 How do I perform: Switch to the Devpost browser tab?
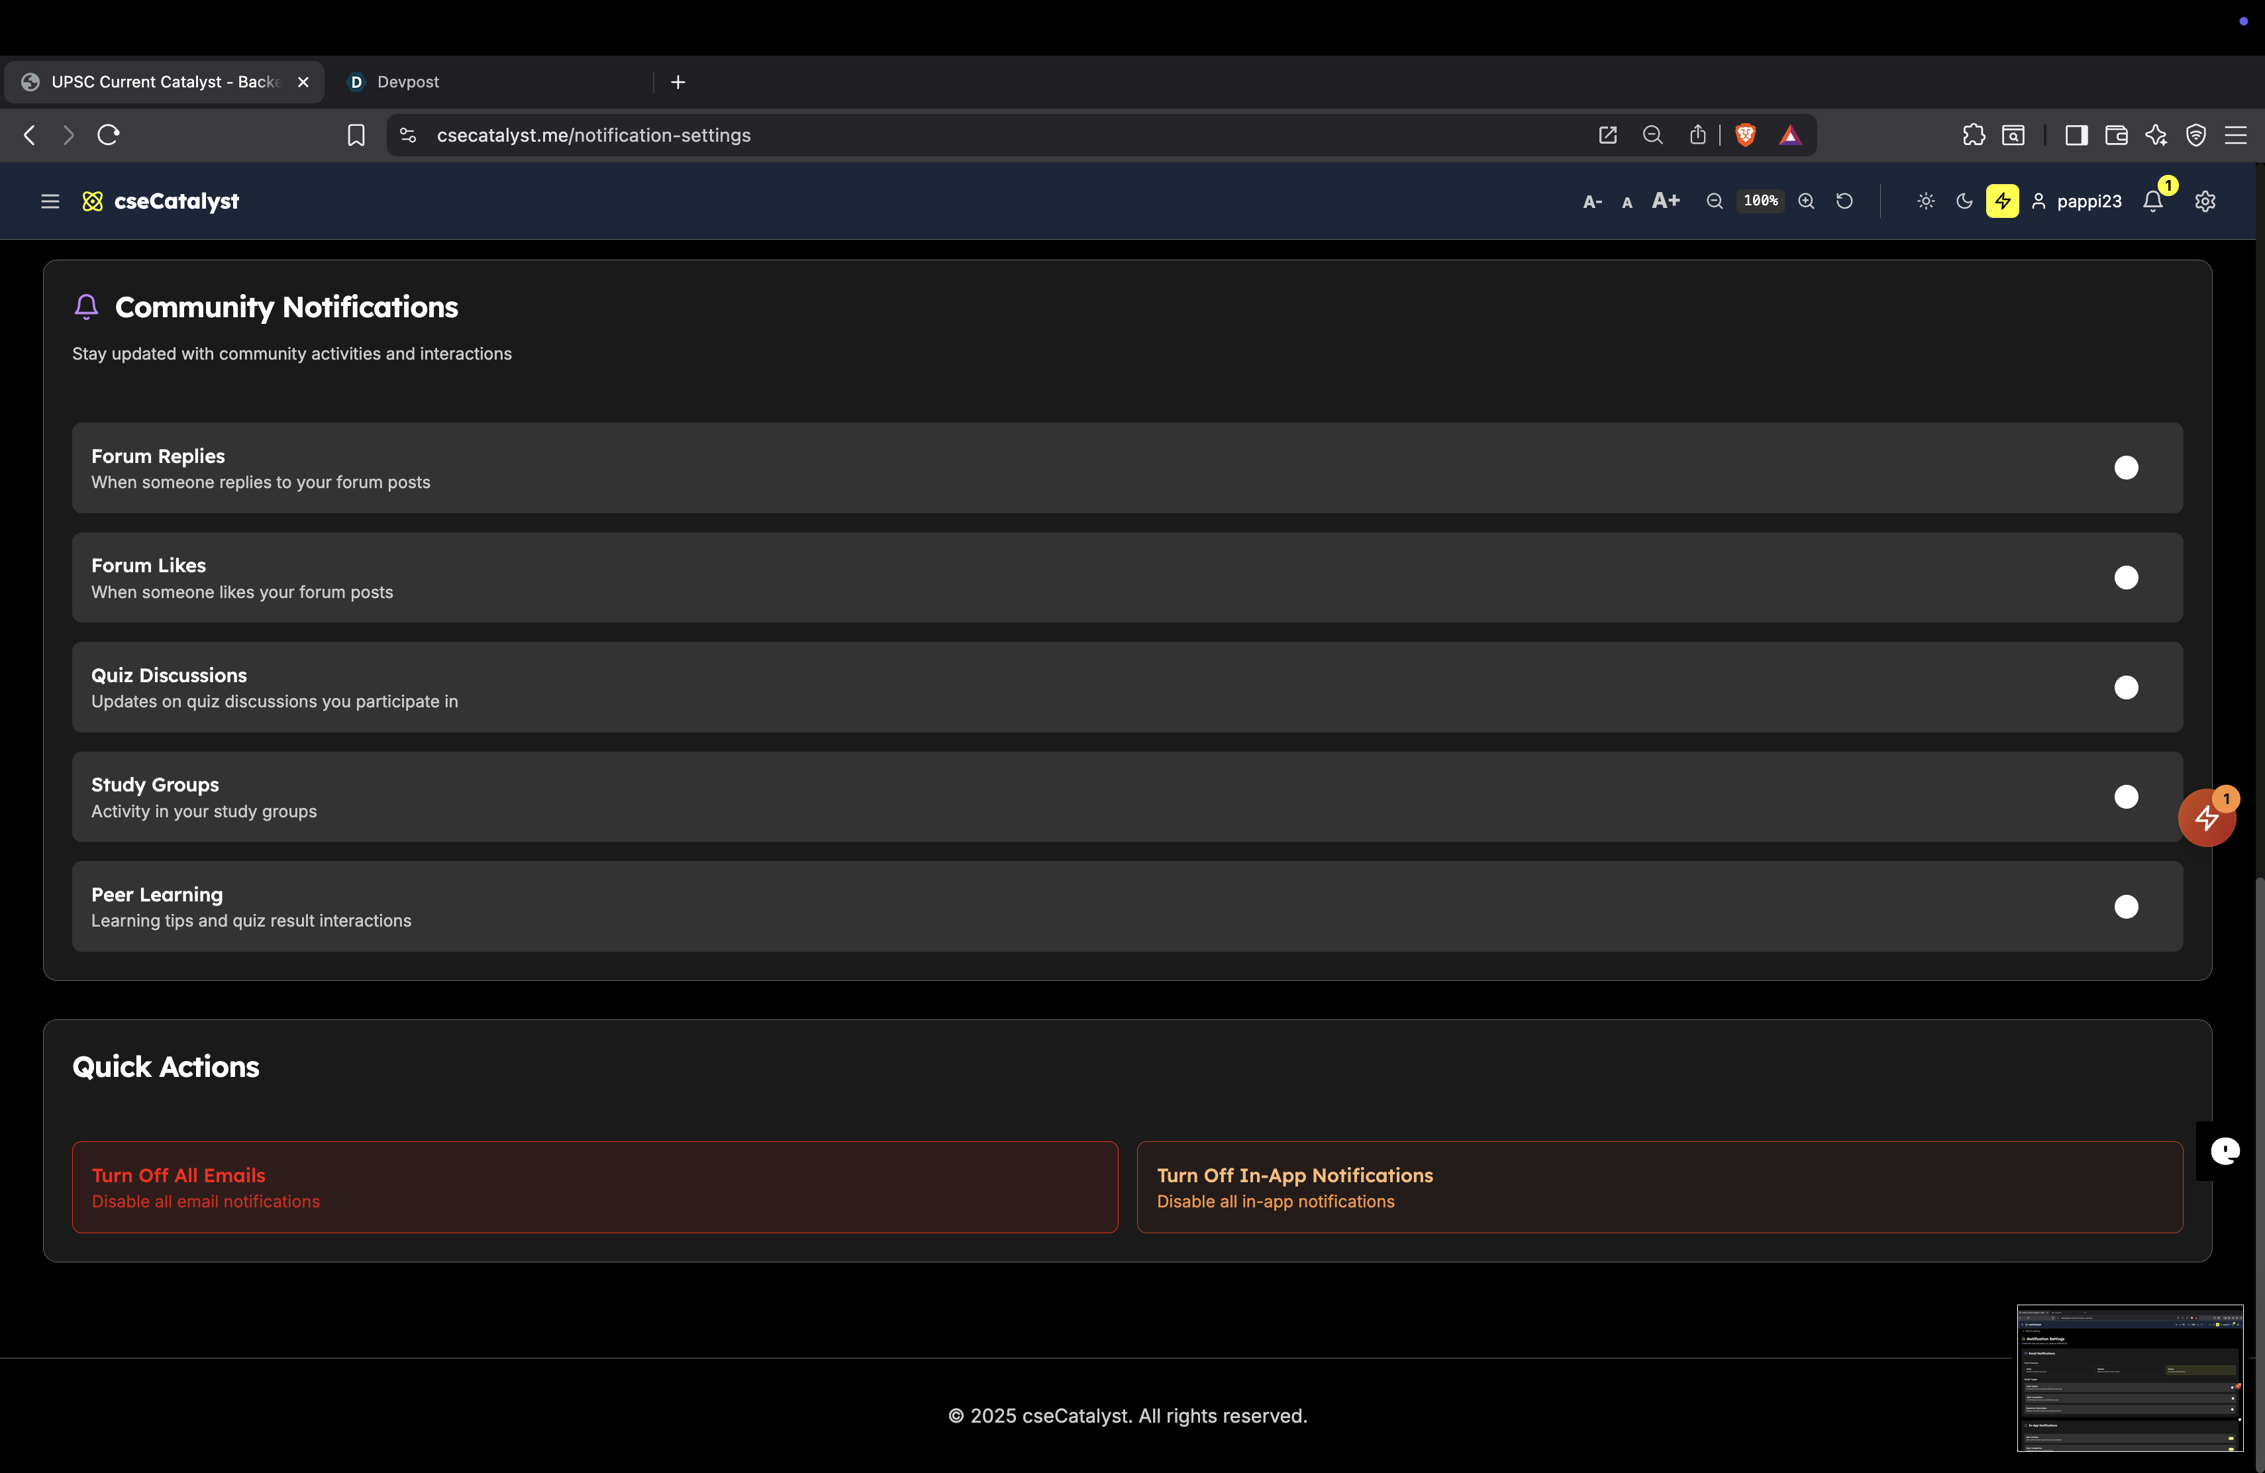tap(407, 82)
